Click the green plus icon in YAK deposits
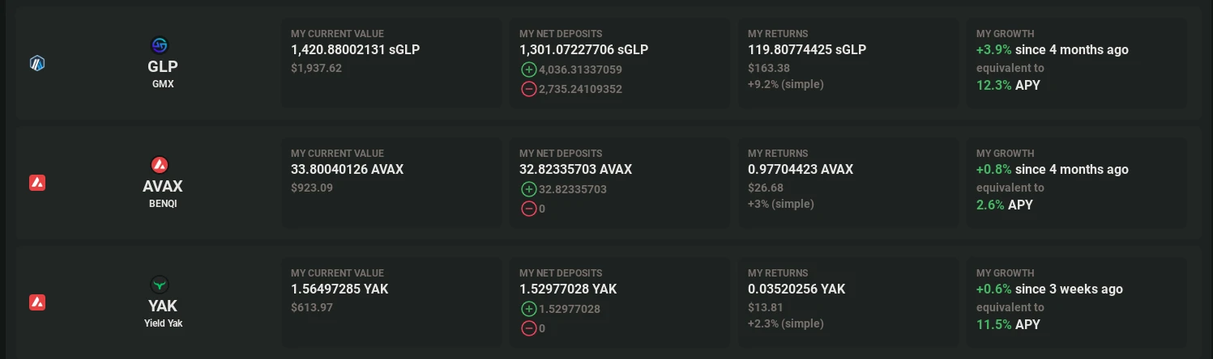 coord(528,309)
